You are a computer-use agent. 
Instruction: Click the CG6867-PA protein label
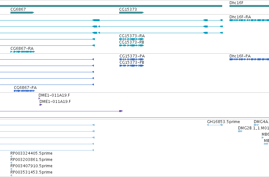25,88
